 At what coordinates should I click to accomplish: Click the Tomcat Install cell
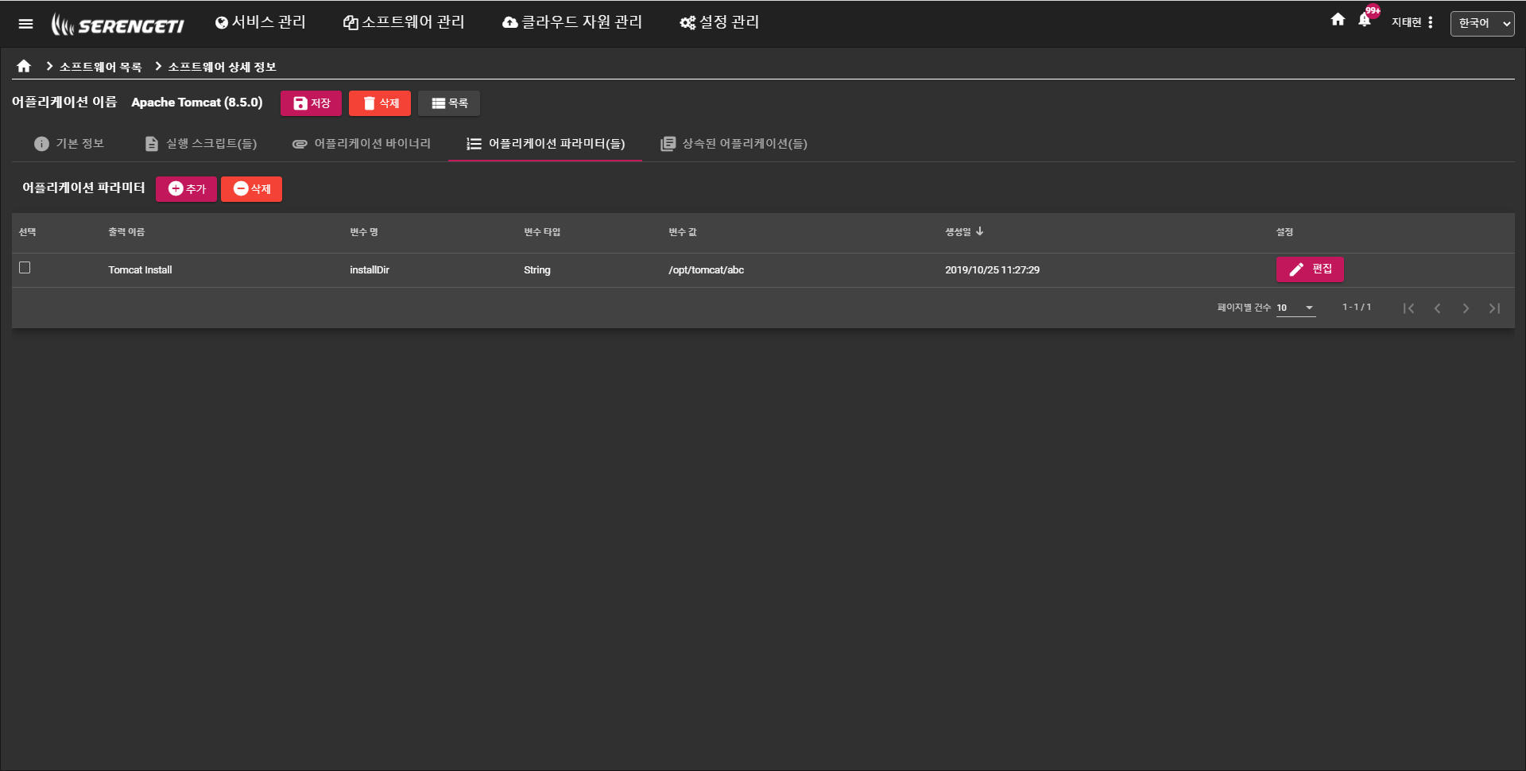(140, 270)
